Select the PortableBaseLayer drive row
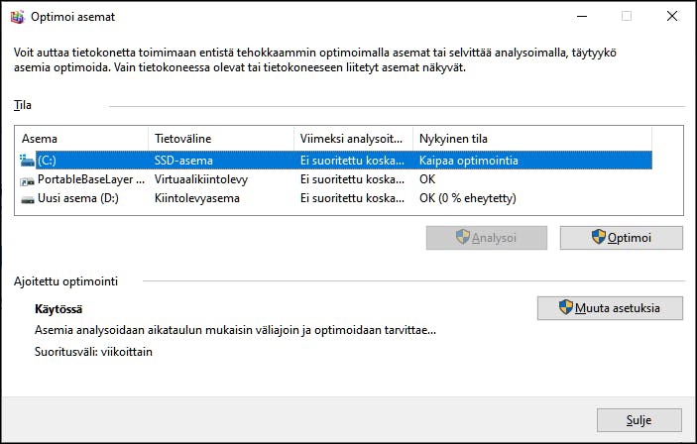This screenshot has width=697, height=444. pyautogui.click(x=335, y=179)
